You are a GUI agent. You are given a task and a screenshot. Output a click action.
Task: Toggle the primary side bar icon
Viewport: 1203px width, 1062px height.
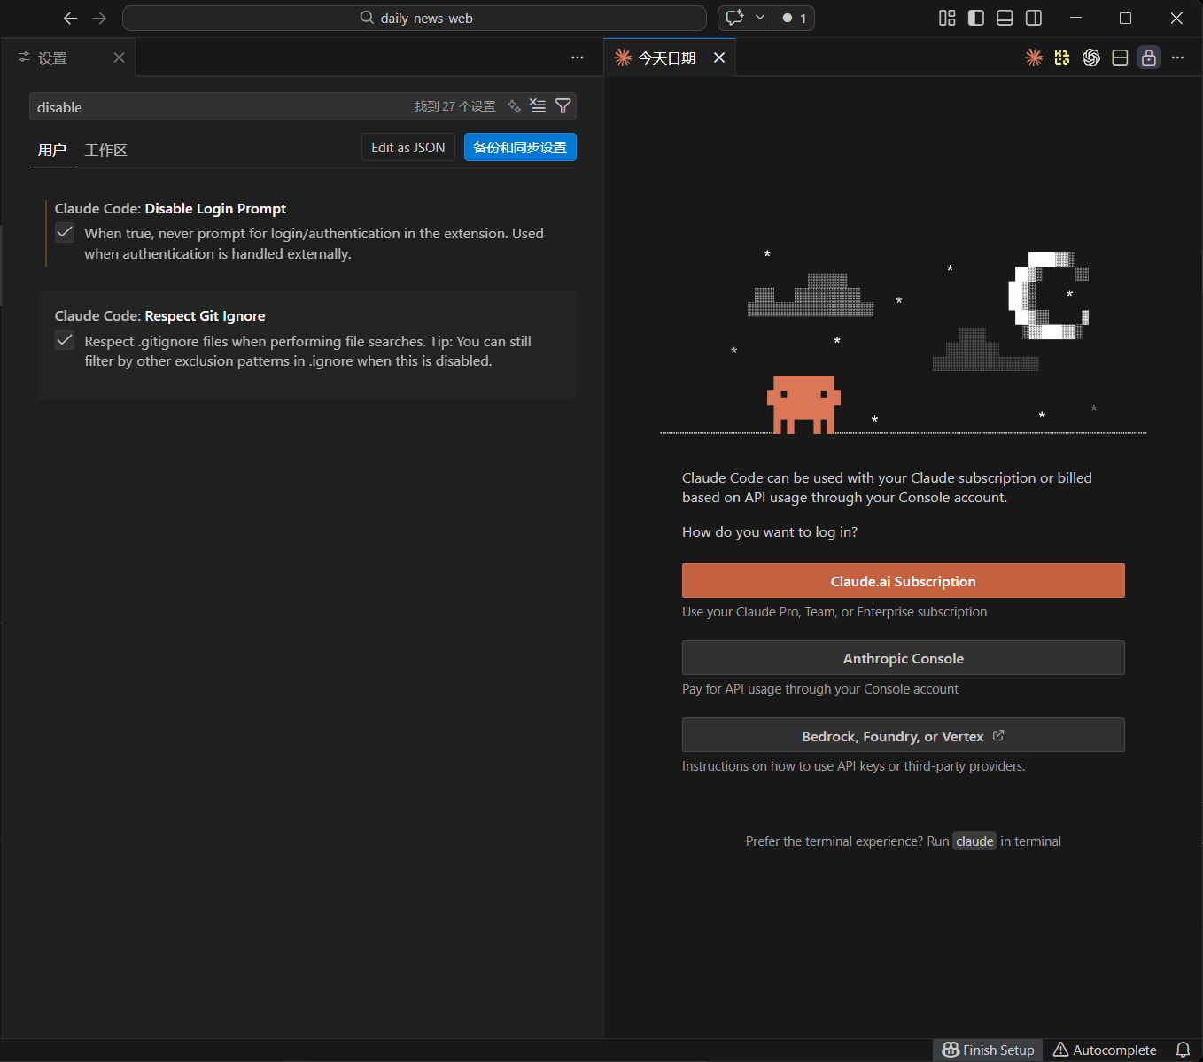[x=976, y=18]
